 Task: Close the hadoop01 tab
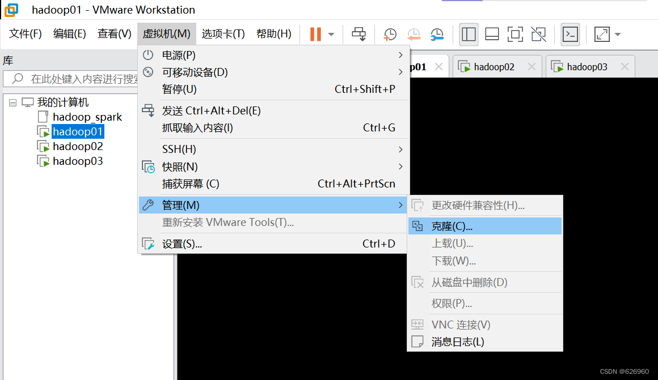click(438, 67)
